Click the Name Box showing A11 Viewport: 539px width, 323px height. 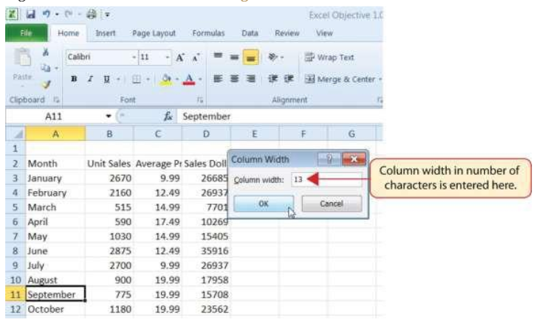pyautogui.click(x=54, y=117)
